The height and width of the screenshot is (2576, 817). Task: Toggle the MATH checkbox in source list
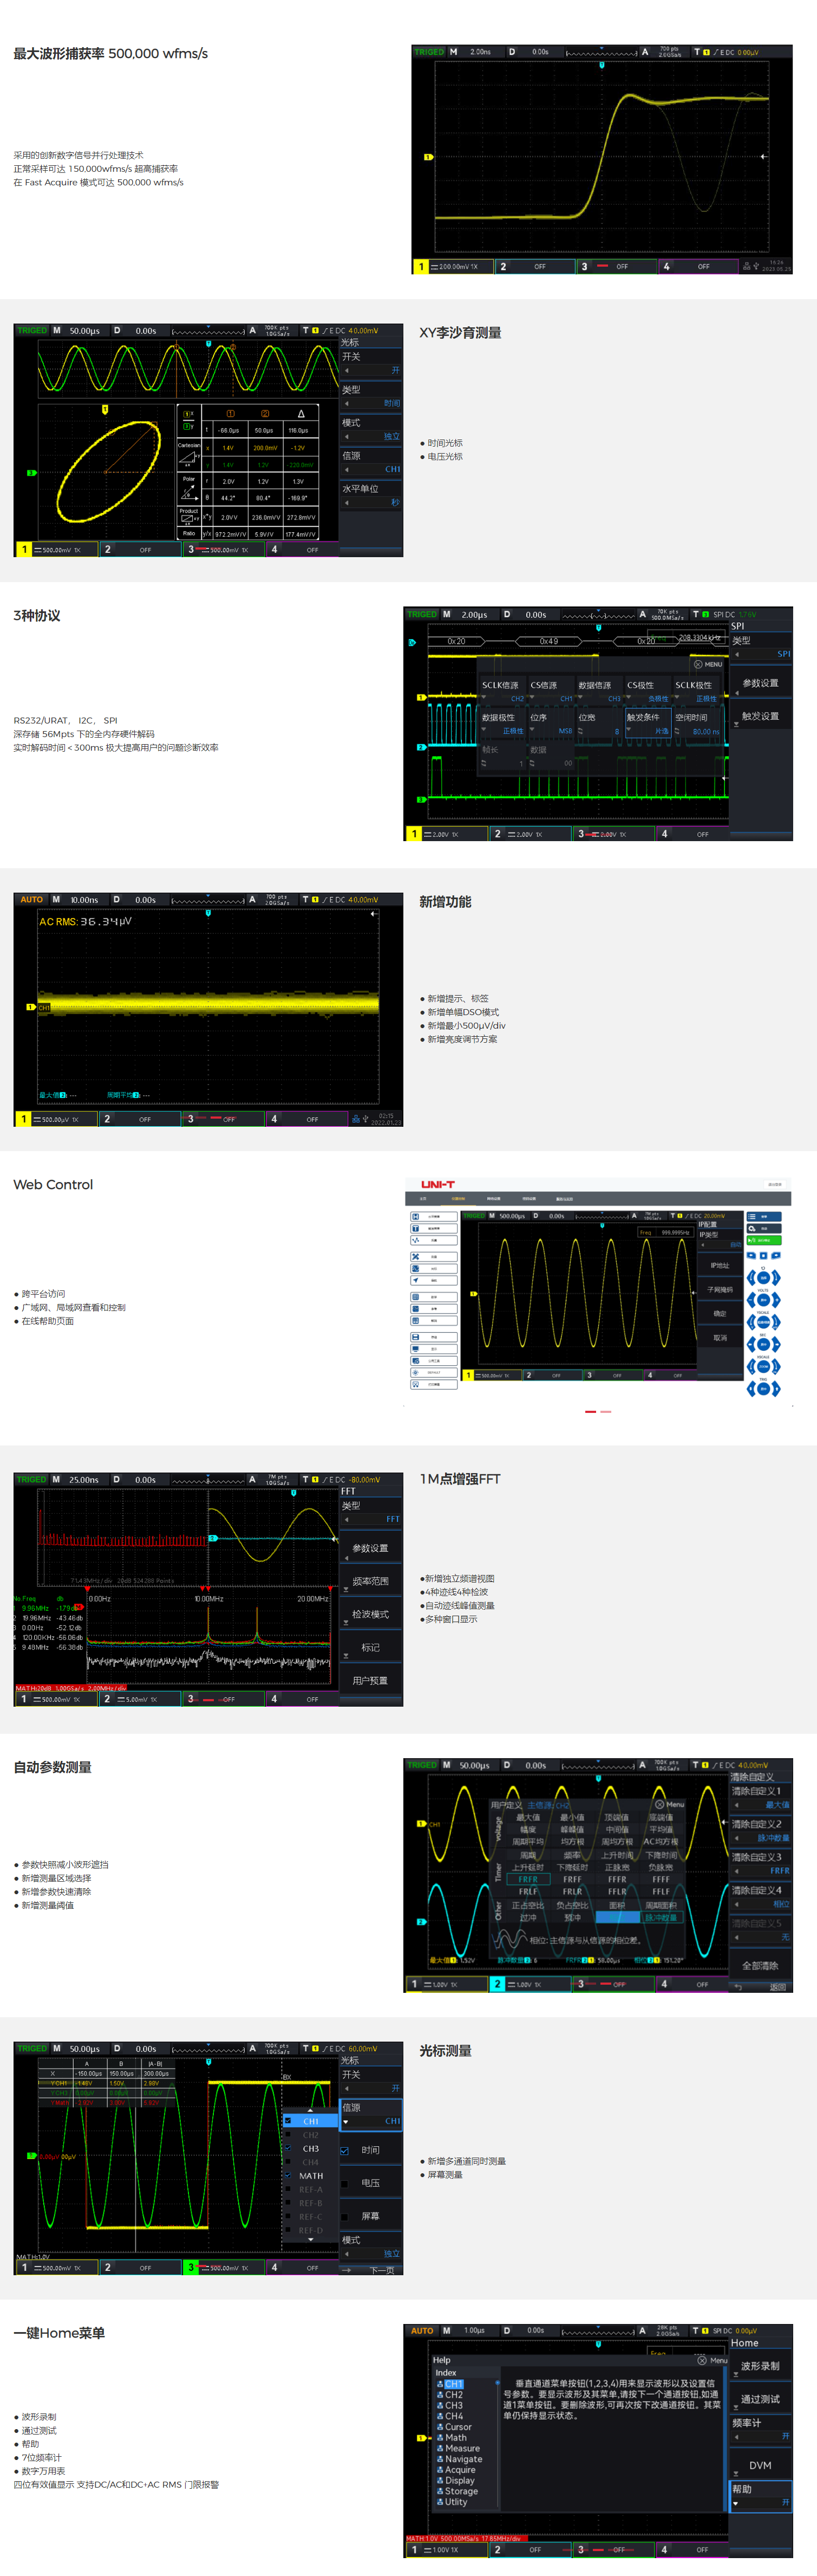pyautogui.click(x=289, y=2175)
